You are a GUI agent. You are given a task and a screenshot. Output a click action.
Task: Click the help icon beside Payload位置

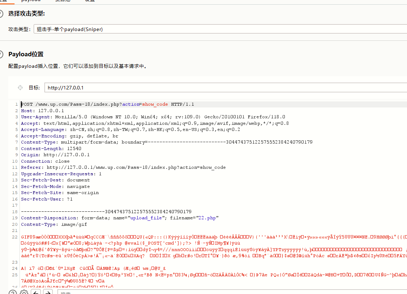pyautogui.click(x=1, y=54)
